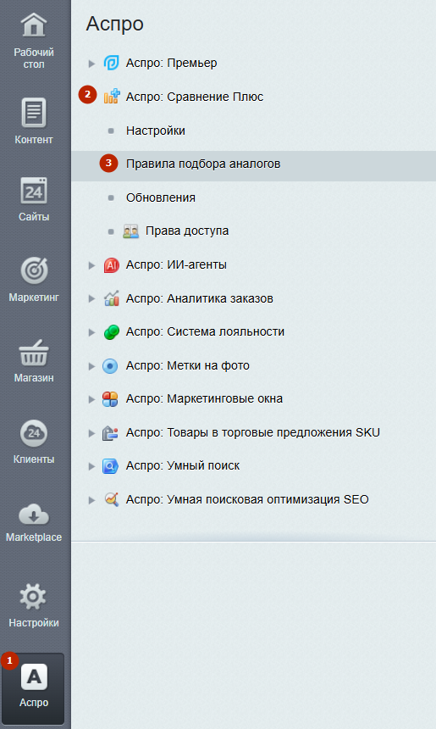Open Права доступа item
Image resolution: width=436 pixels, height=729 pixels.
click(187, 231)
